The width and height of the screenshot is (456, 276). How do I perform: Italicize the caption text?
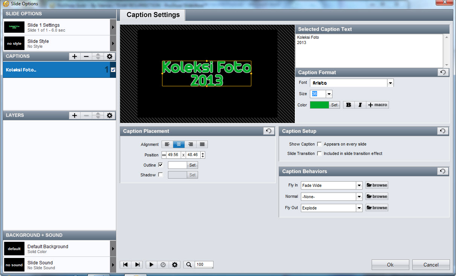click(360, 105)
